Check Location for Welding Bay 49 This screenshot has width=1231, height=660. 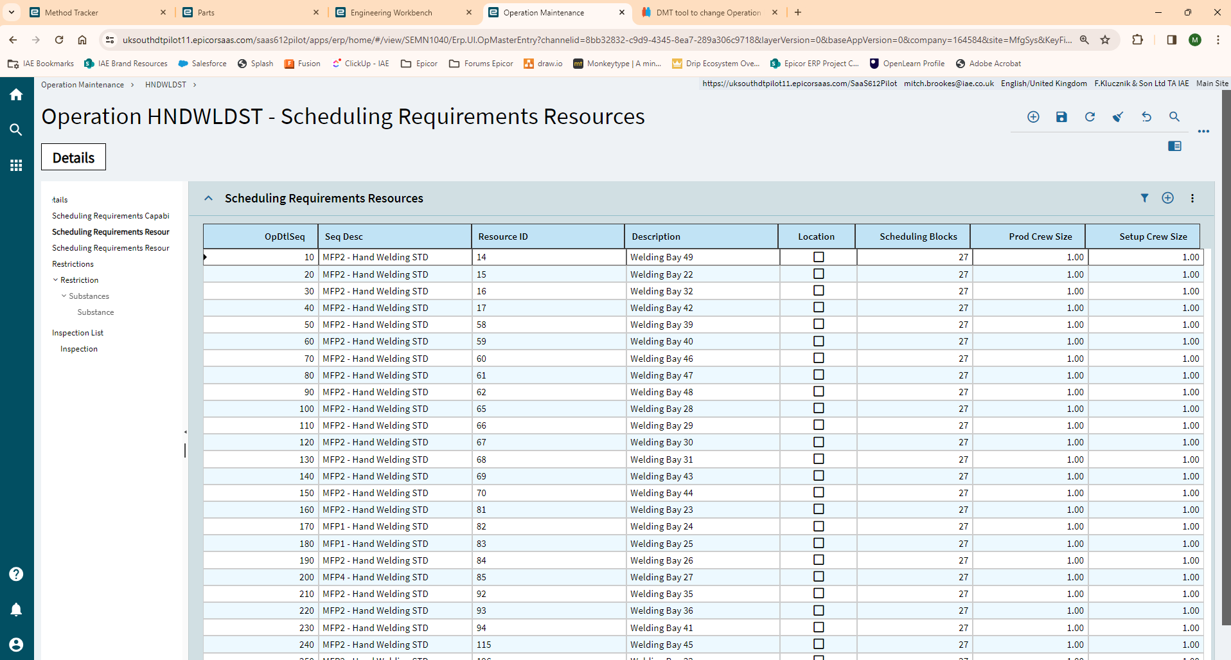point(818,256)
